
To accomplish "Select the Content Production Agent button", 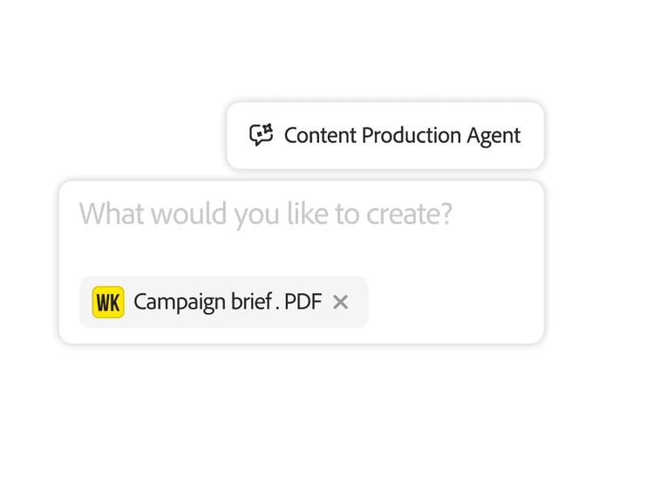I will coord(385,135).
